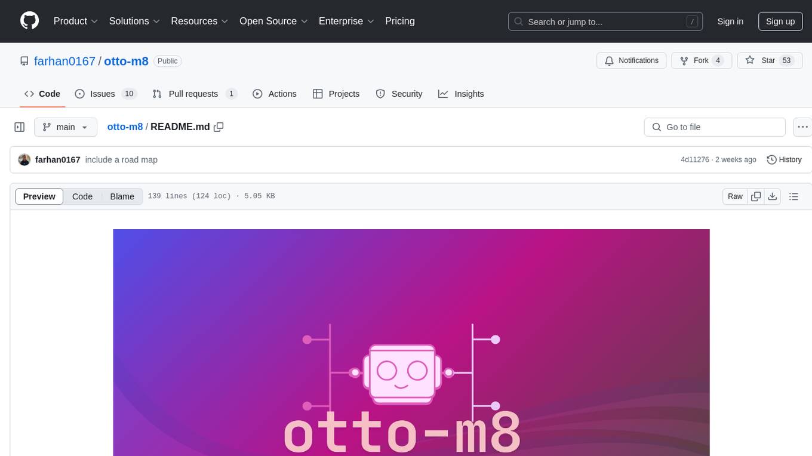The height and width of the screenshot is (456, 812).
Task: Open the Raw file view
Action: tap(735, 196)
